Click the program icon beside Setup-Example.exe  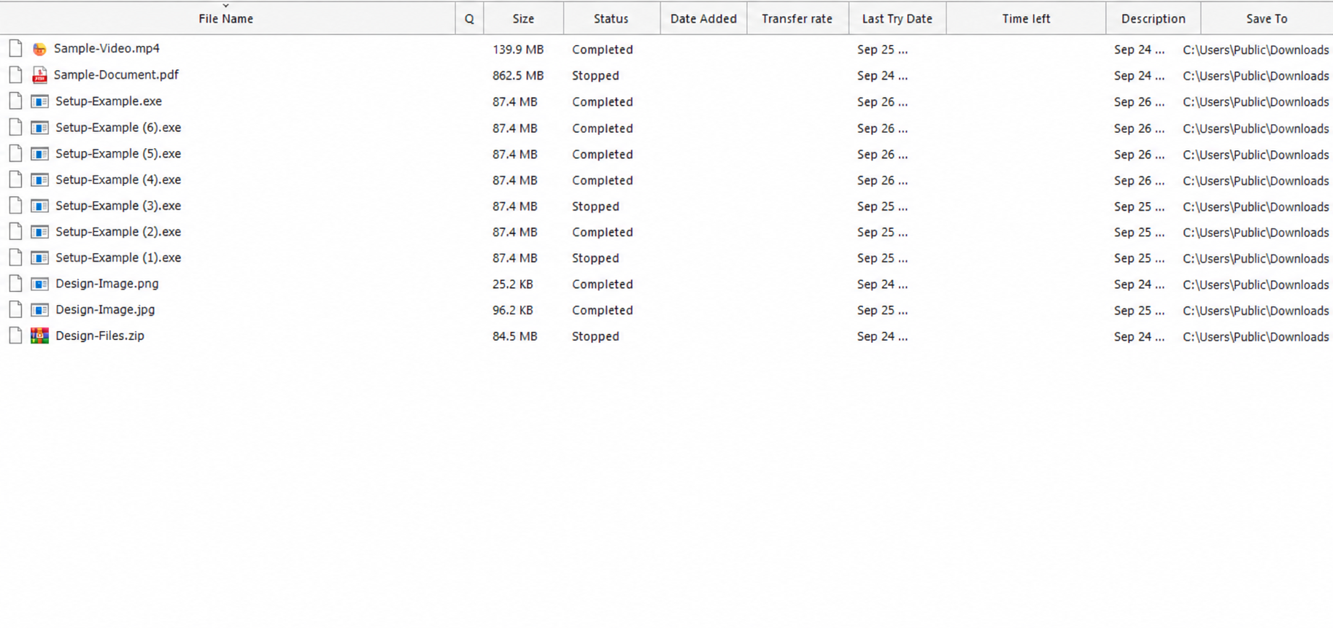[x=39, y=101]
